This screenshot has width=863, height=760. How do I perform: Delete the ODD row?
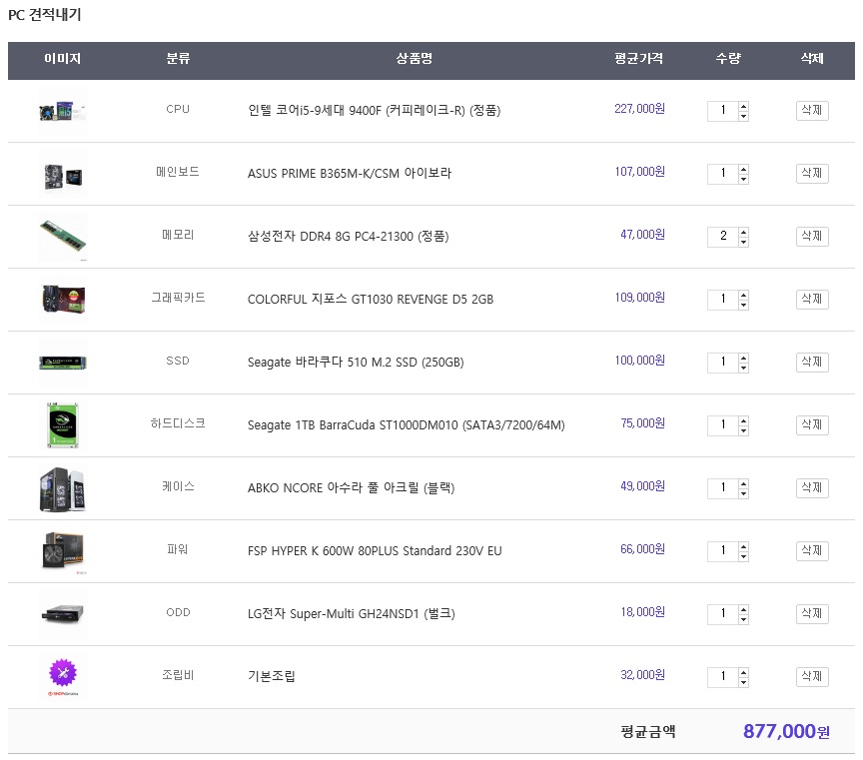tap(812, 613)
